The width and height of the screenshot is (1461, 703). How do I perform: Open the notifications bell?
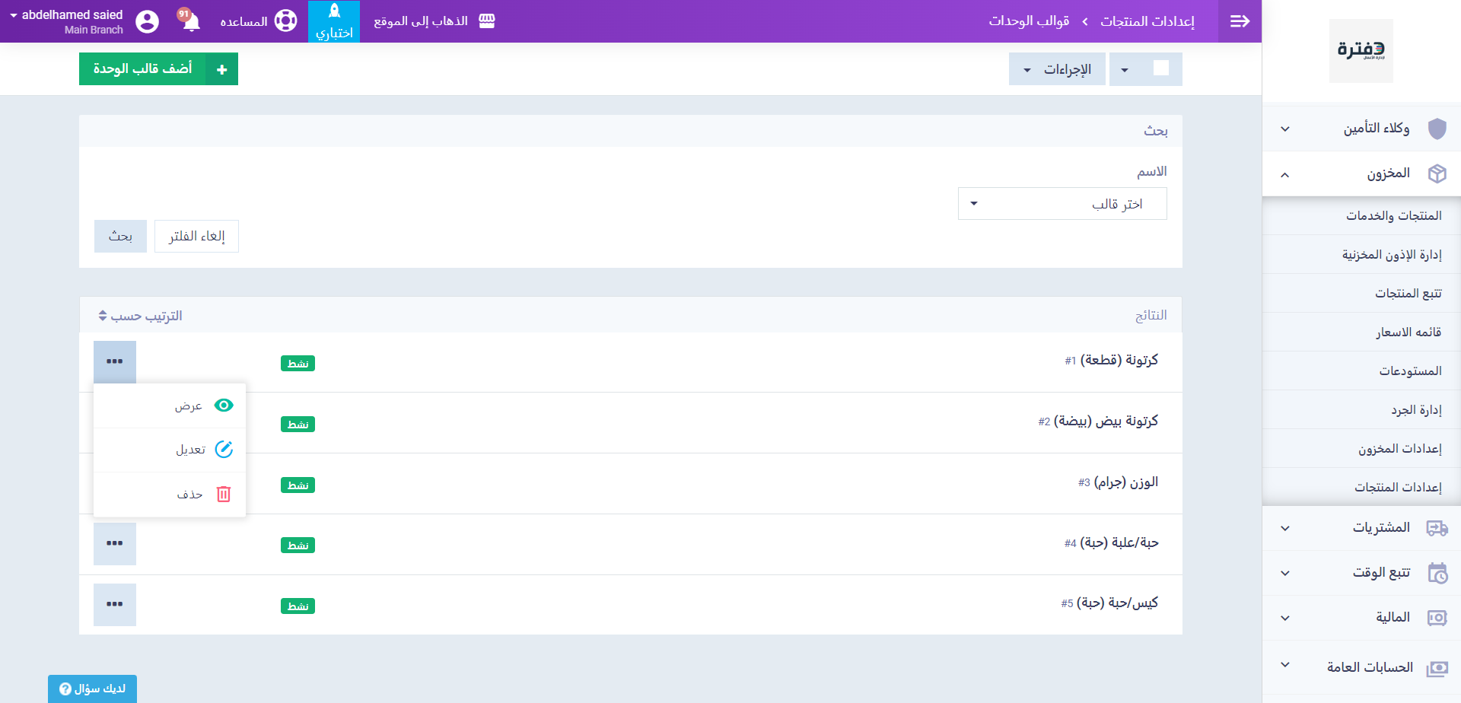click(191, 22)
